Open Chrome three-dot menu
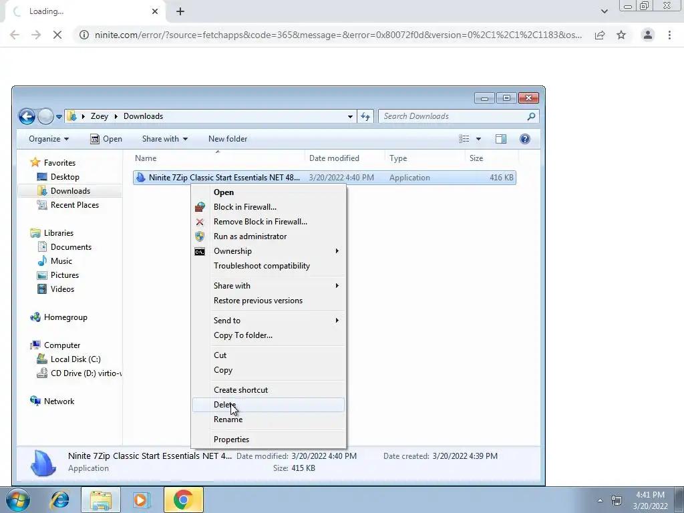This screenshot has width=684, height=513. (669, 35)
